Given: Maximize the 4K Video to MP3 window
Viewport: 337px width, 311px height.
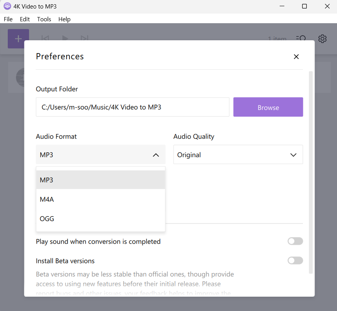Looking at the screenshot, I should point(304,6).
